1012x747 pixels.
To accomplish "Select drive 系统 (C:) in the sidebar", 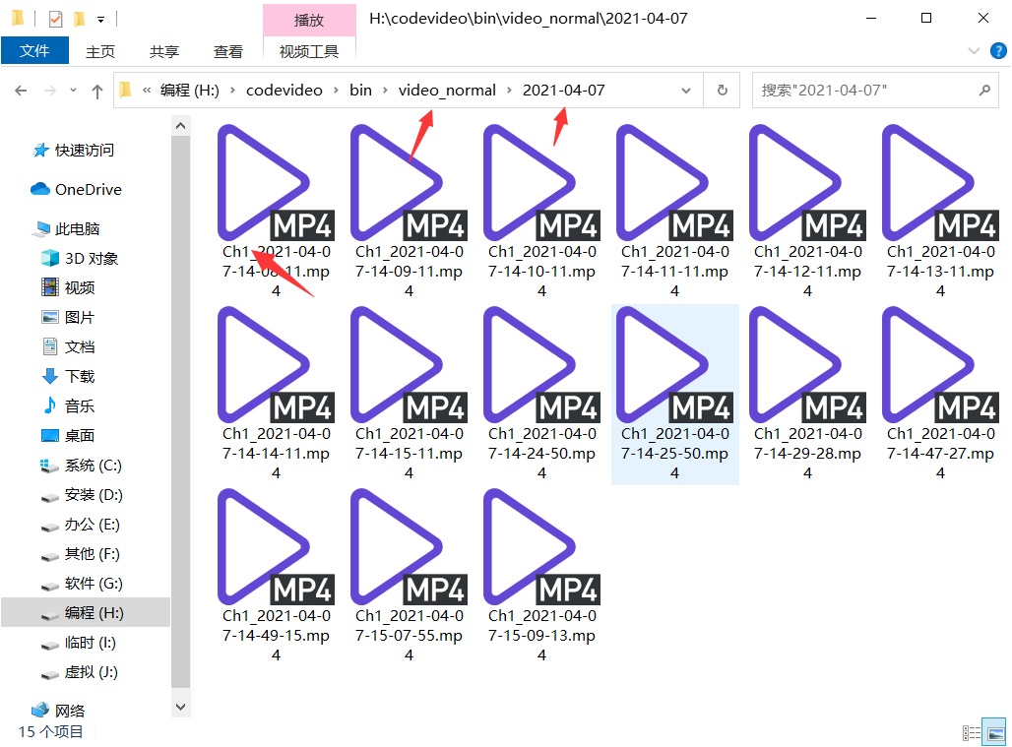I will pyautogui.click(x=93, y=465).
